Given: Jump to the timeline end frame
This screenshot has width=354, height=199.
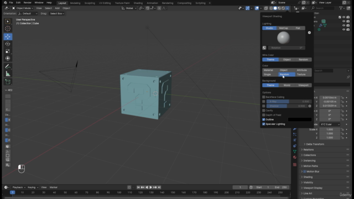Looking at the screenshot, I should point(159,187).
